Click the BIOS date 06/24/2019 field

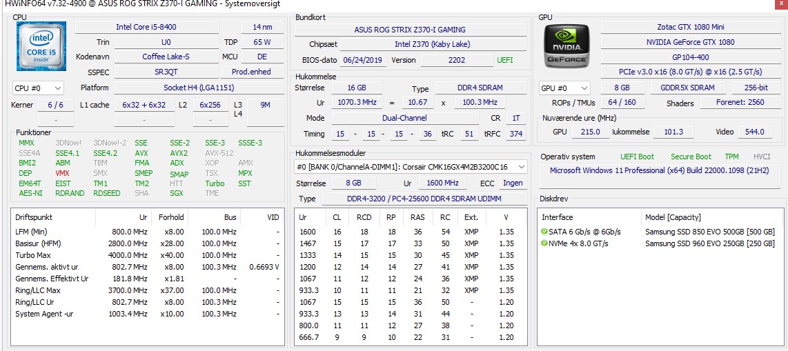364,60
